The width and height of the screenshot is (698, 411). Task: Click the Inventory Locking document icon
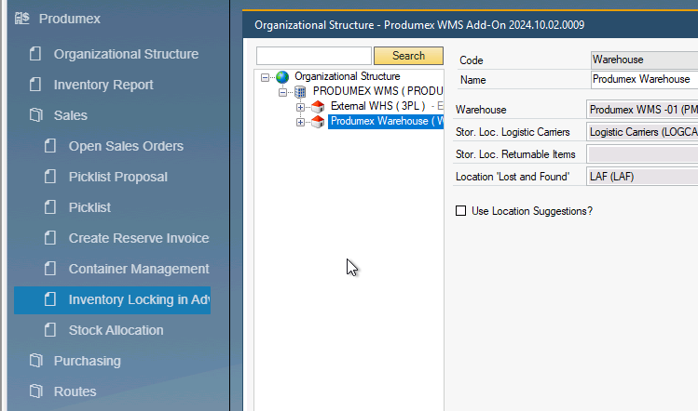pos(50,299)
